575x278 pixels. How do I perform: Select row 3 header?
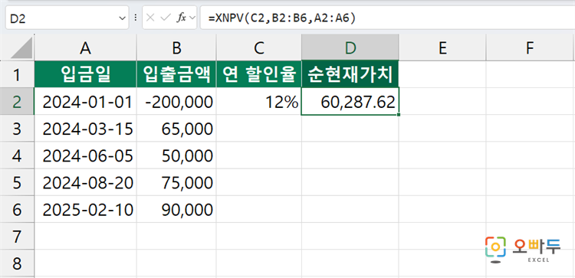click(17, 129)
